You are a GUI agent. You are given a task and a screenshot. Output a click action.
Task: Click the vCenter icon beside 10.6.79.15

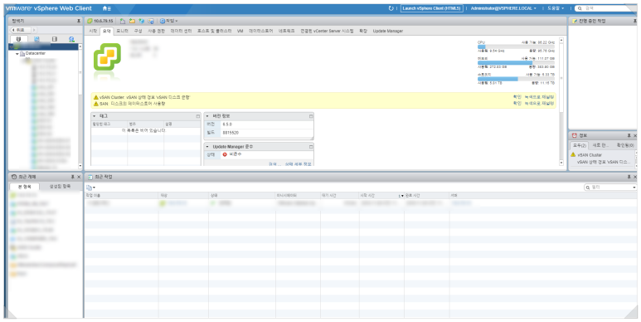tap(90, 21)
